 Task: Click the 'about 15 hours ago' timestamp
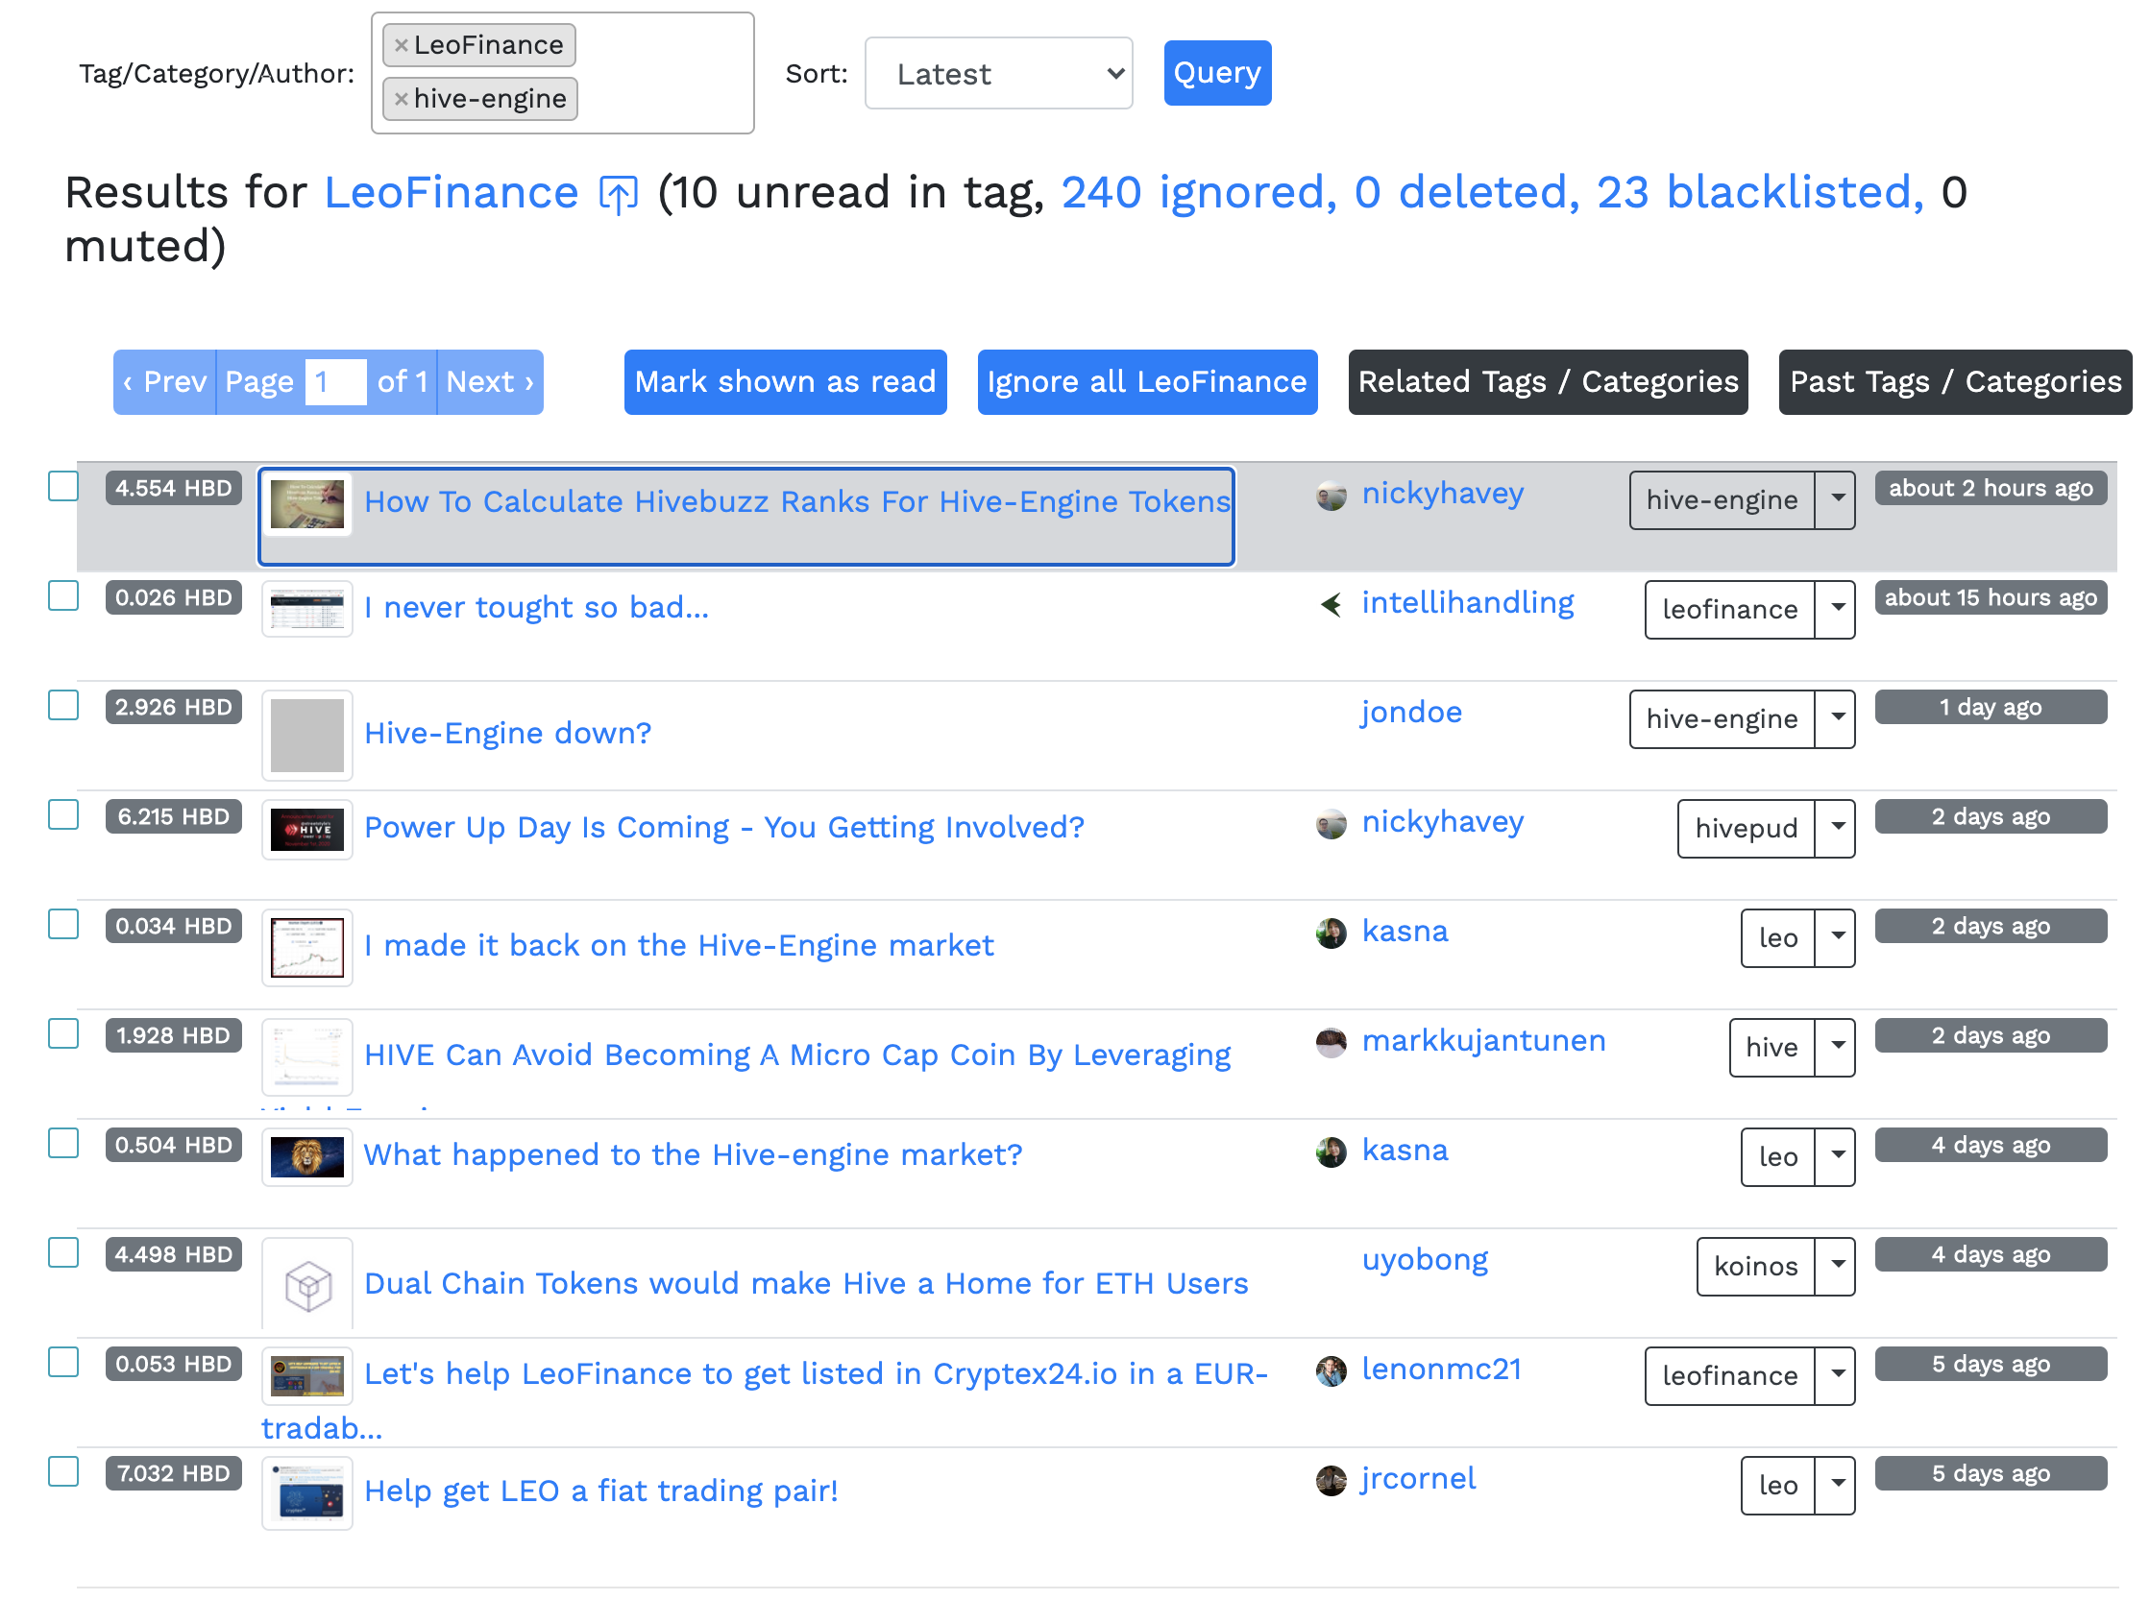coord(1991,597)
